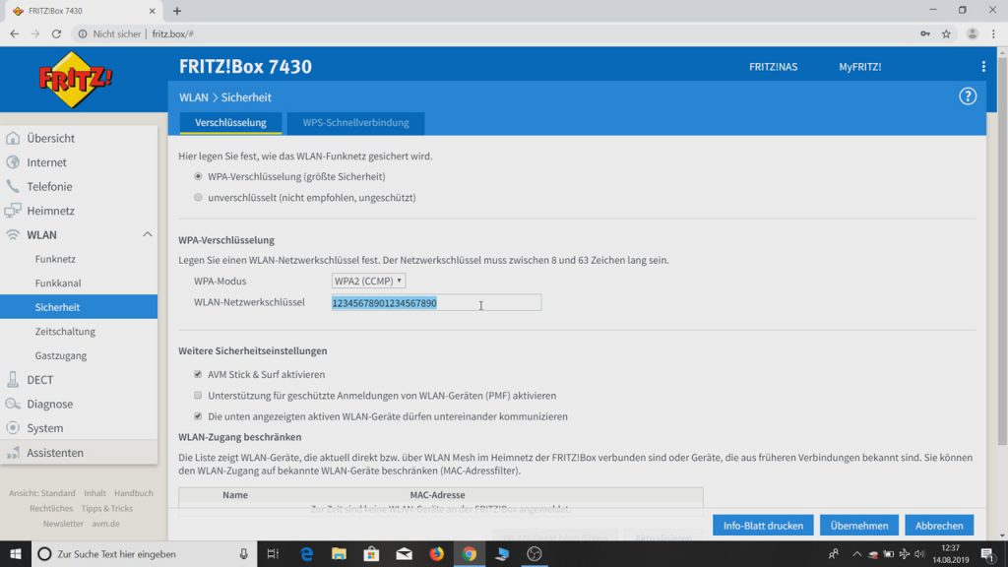Click the help question mark icon
Viewport: 1008px width, 567px height.
pos(967,96)
